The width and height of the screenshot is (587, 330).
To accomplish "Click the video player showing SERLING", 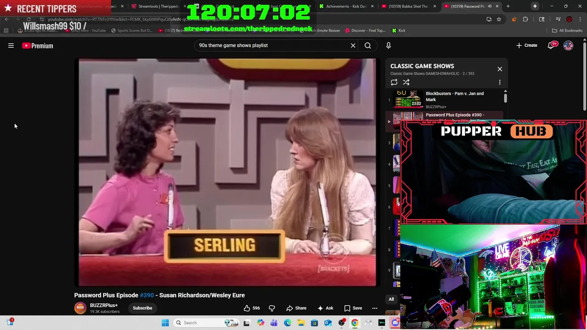I will pos(227,172).
